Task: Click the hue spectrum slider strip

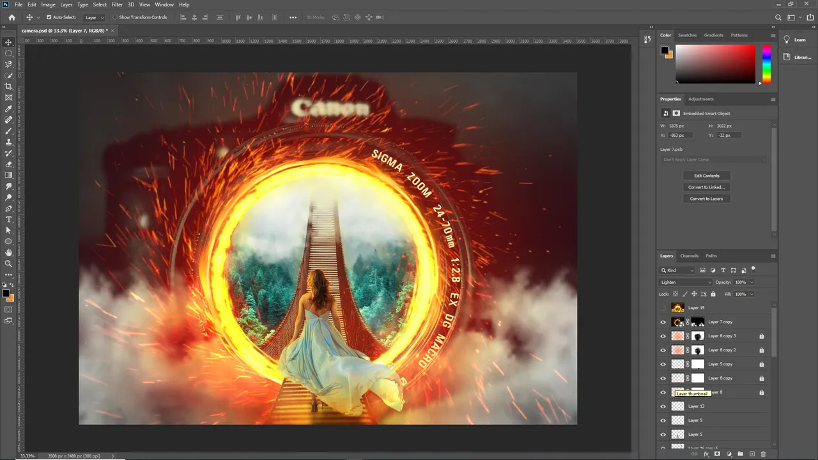Action: coord(766,64)
